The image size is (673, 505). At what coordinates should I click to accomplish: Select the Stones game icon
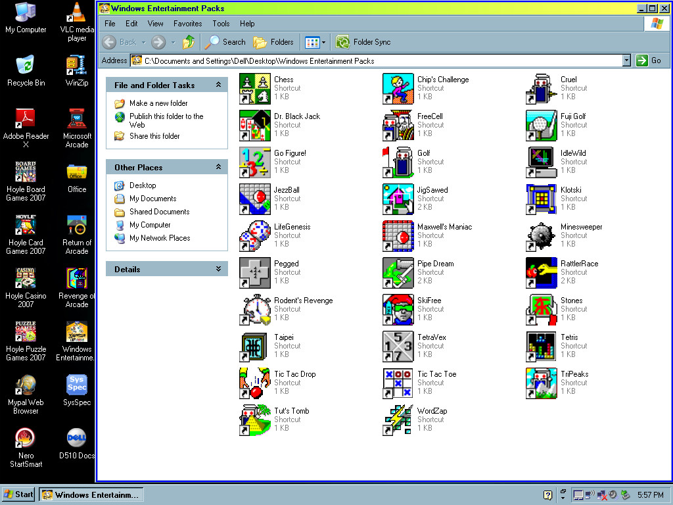[542, 310]
